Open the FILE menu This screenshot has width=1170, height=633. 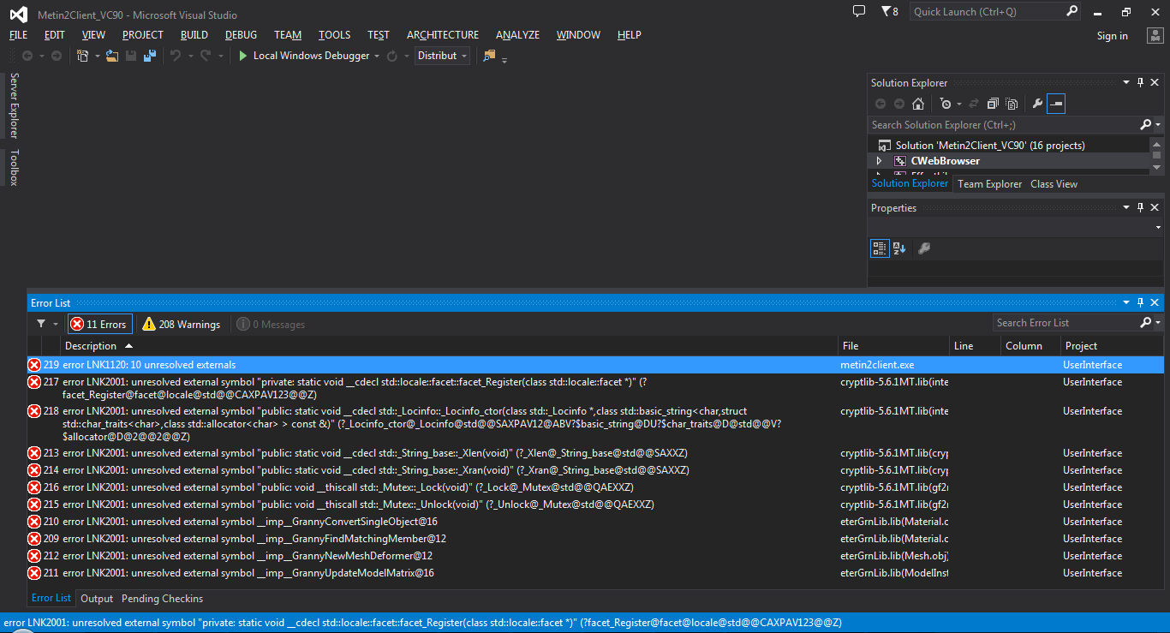click(19, 35)
